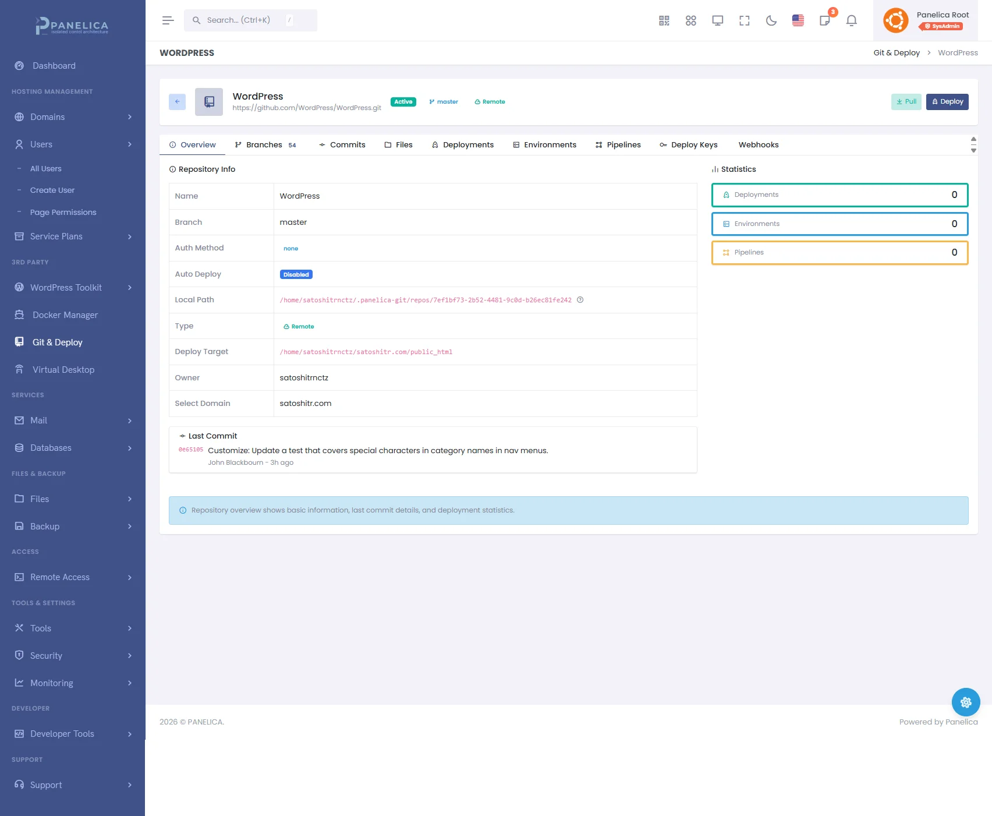Expand the Security sidebar menu

(x=73, y=656)
